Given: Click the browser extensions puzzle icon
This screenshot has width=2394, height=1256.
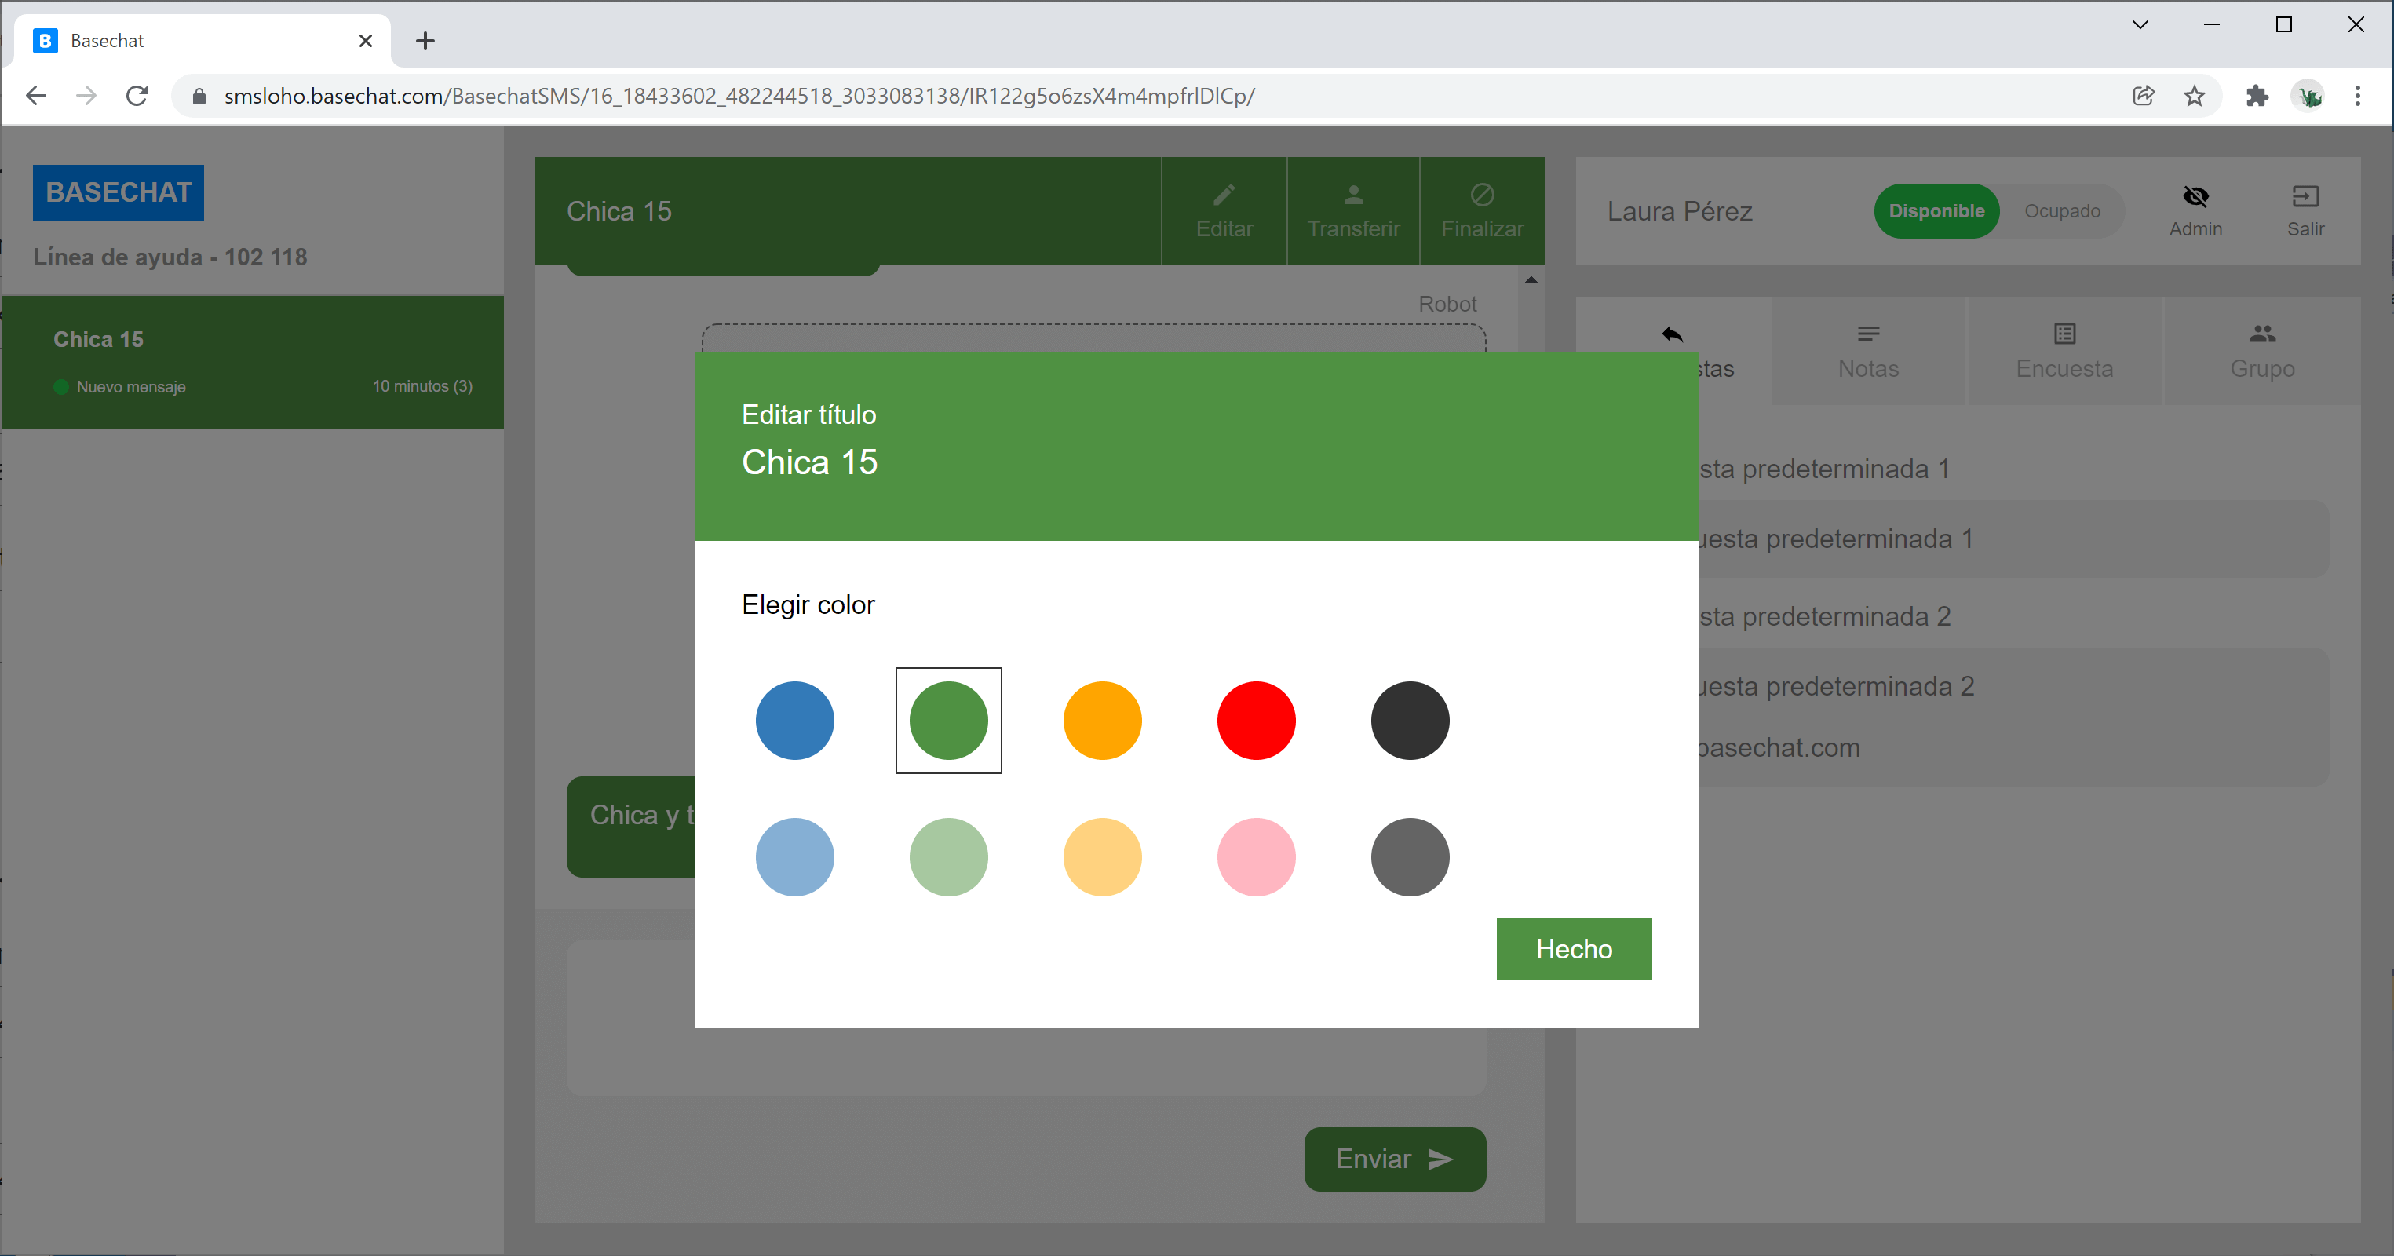Looking at the screenshot, I should point(2257,96).
